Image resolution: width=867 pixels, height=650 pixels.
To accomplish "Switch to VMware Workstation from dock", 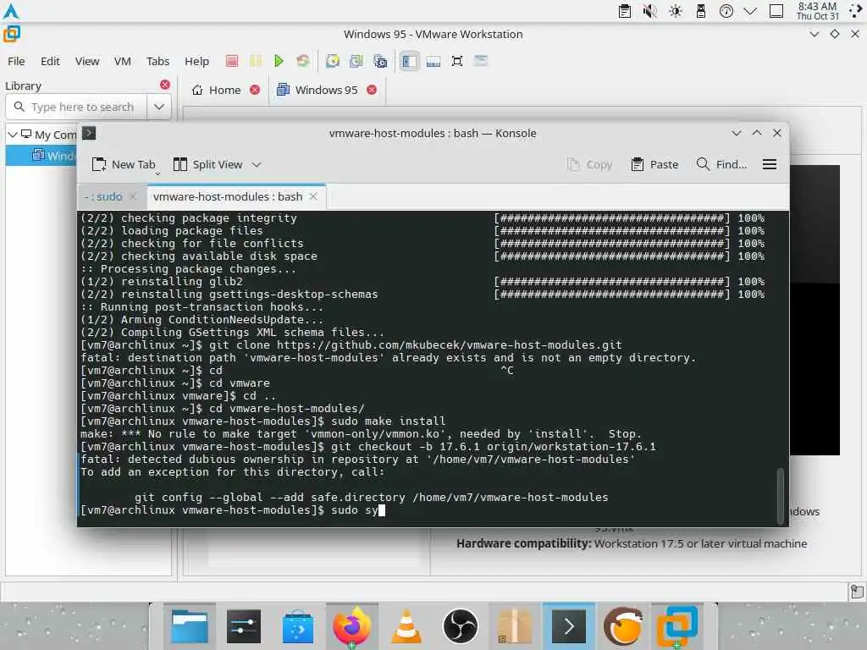I will pos(677,626).
